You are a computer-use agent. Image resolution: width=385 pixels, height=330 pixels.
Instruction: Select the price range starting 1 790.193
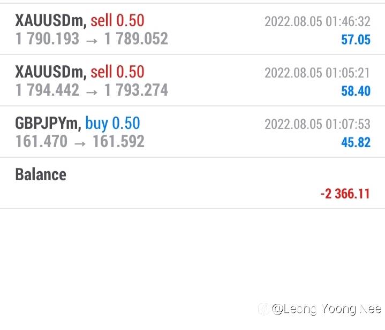pos(92,39)
